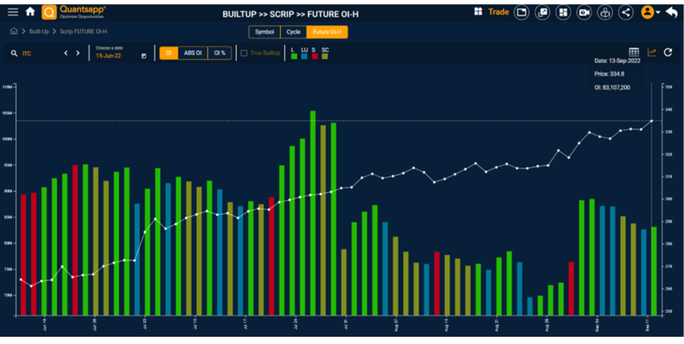Click the Built-Up breadcrumb link
The image size is (684, 344).
(x=39, y=31)
